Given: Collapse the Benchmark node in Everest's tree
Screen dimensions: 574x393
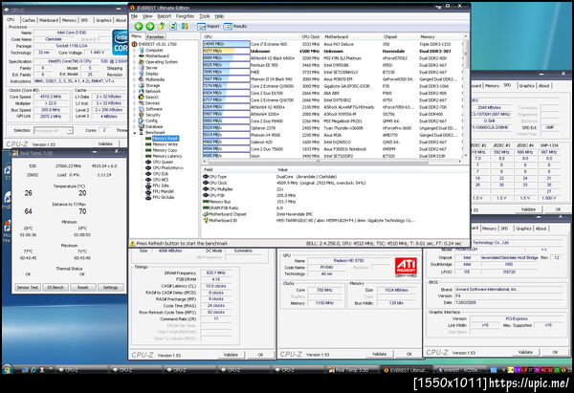Looking at the screenshot, I should point(135,133).
